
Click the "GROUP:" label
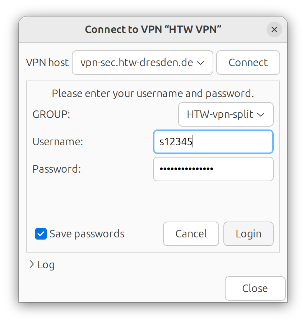coord(51,115)
